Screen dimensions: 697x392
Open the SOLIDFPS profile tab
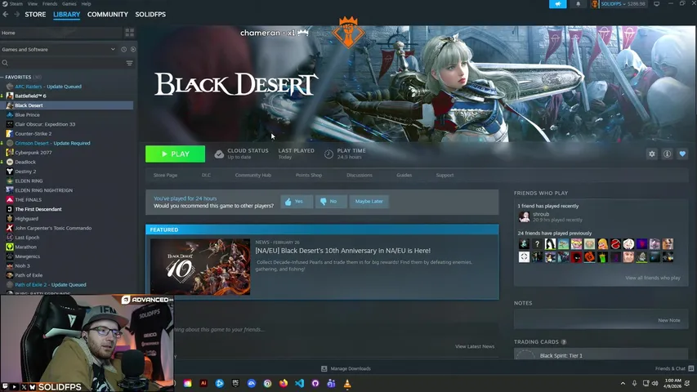coord(150,14)
